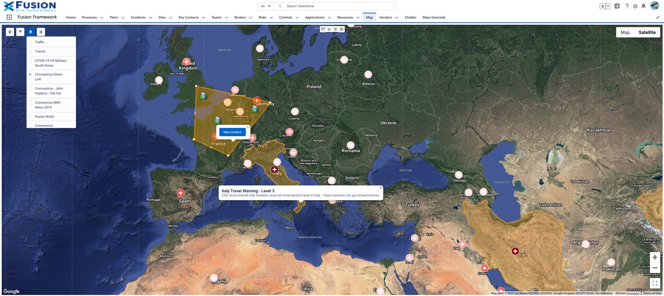Image resolution: width=664 pixels, height=296 pixels.
Task: Open the All search scope dropdown
Action: pyautogui.click(x=266, y=6)
